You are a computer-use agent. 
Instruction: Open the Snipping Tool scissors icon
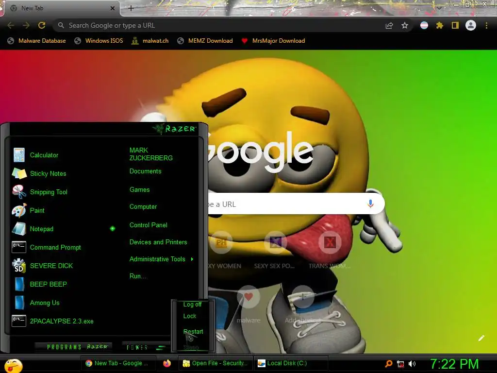click(x=19, y=192)
